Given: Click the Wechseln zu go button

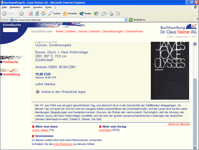Looking at the screenshot, I should (x=137, y=20).
